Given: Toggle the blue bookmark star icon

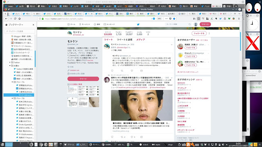Looking at the screenshot, I should point(174,19).
